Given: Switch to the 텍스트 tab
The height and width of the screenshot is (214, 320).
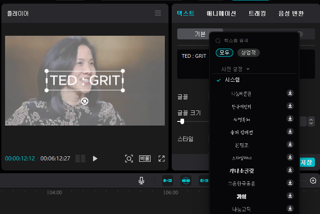Looking at the screenshot, I should pyautogui.click(x=185, y=13).
